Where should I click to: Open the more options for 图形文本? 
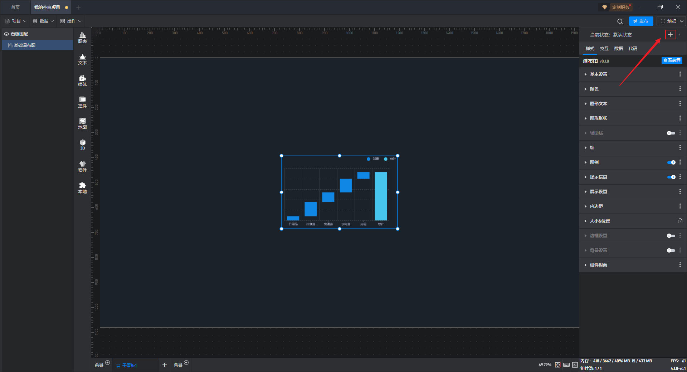pyautogui.click(x=680, y=103)
